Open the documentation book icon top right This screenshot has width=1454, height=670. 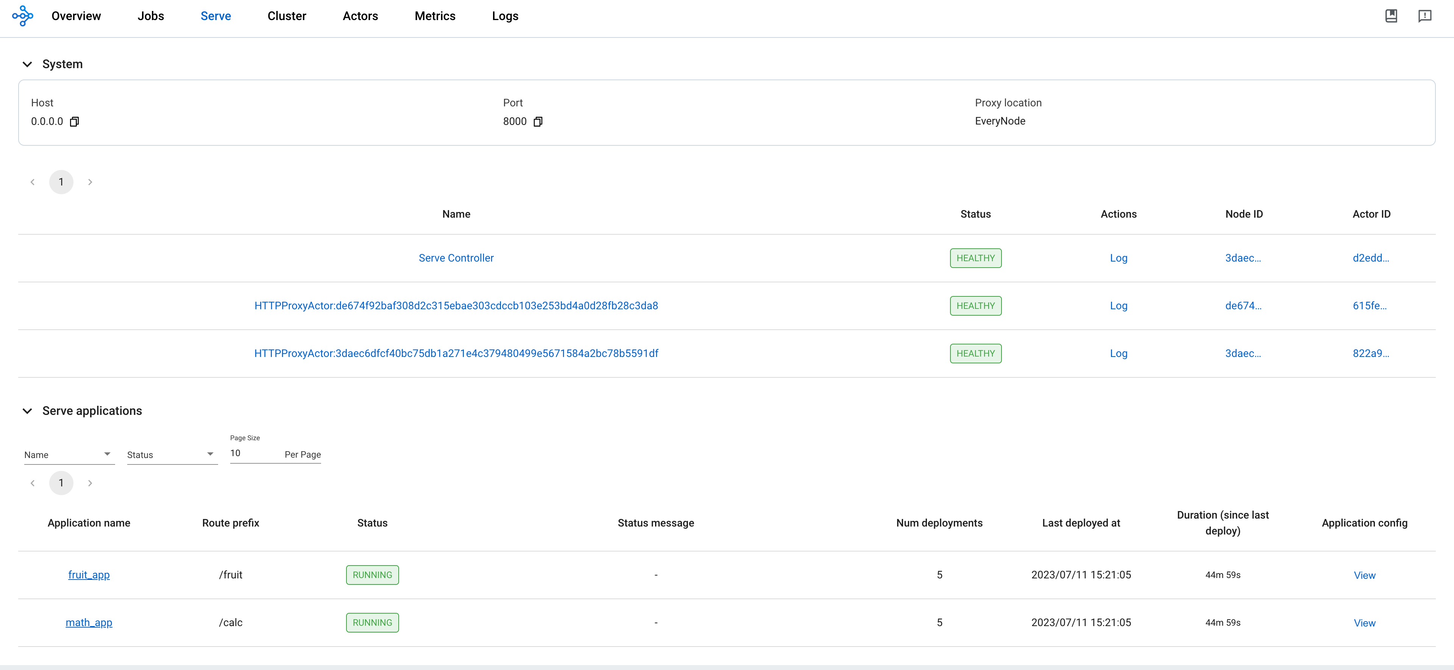point(1392,16)
